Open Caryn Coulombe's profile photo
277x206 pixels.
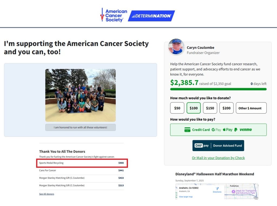(x=176, y=47)
